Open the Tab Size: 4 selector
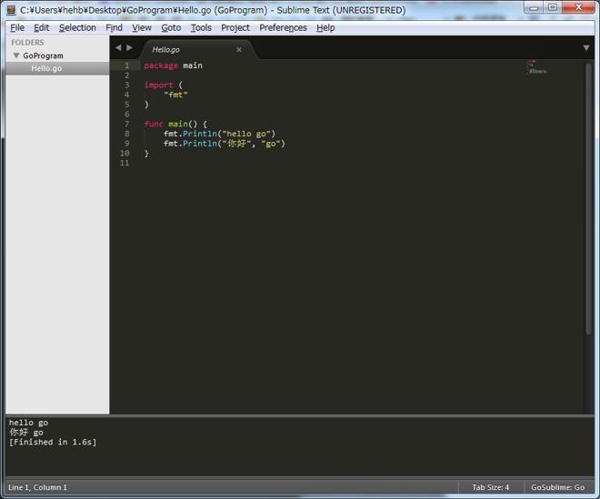Screen dimensions: 600x499 [x=490, y=487]
